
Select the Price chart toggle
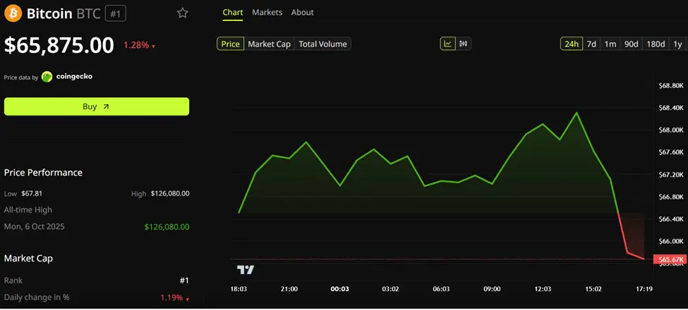click(231, 44)
